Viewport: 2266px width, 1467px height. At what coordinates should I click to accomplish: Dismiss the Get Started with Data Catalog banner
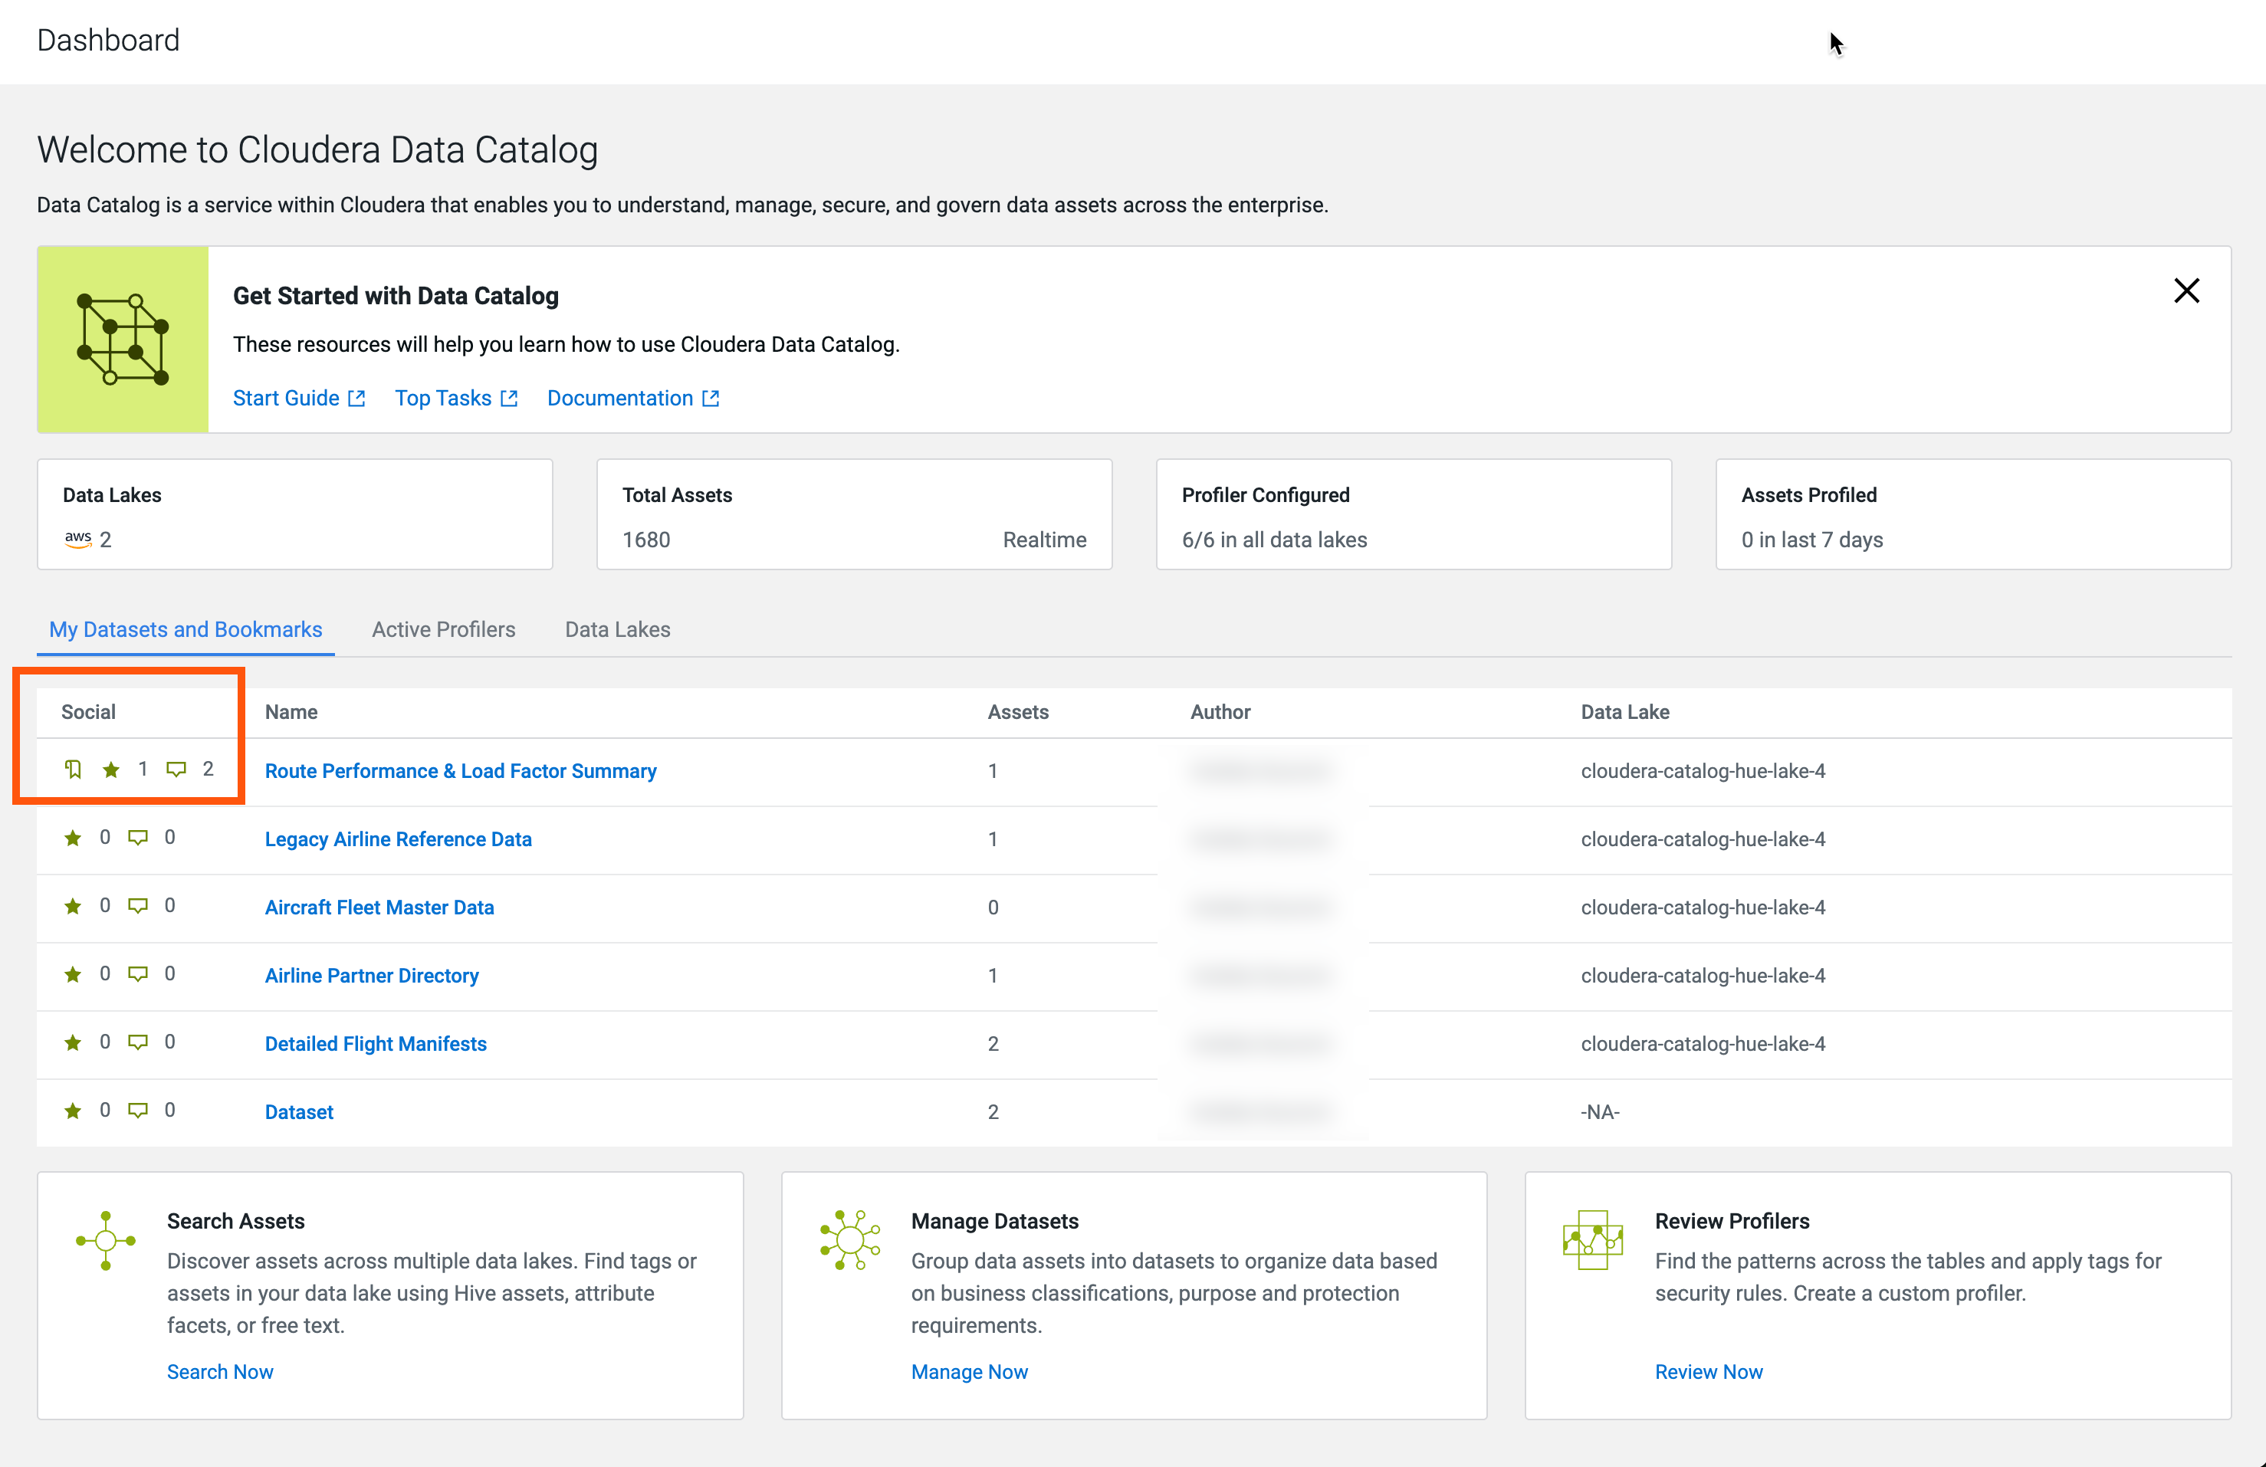[x=2186, y=290]
